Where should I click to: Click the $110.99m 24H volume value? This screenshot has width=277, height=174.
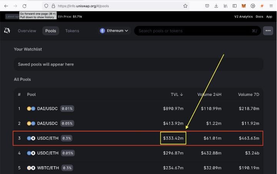tap(211, 109)
